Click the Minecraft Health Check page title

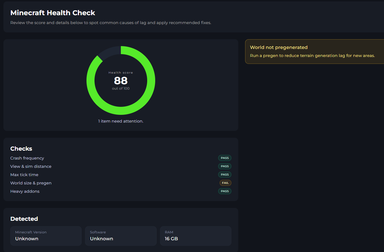[53, 13]
